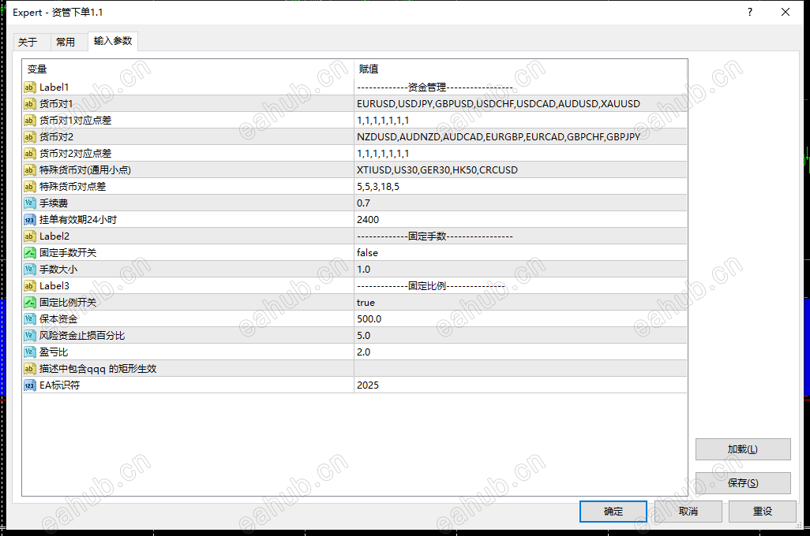Click the double-type icon beside 保本资金
Image resolution: width=810 pixels, height=536 pixels.
(x=29, y=318)
